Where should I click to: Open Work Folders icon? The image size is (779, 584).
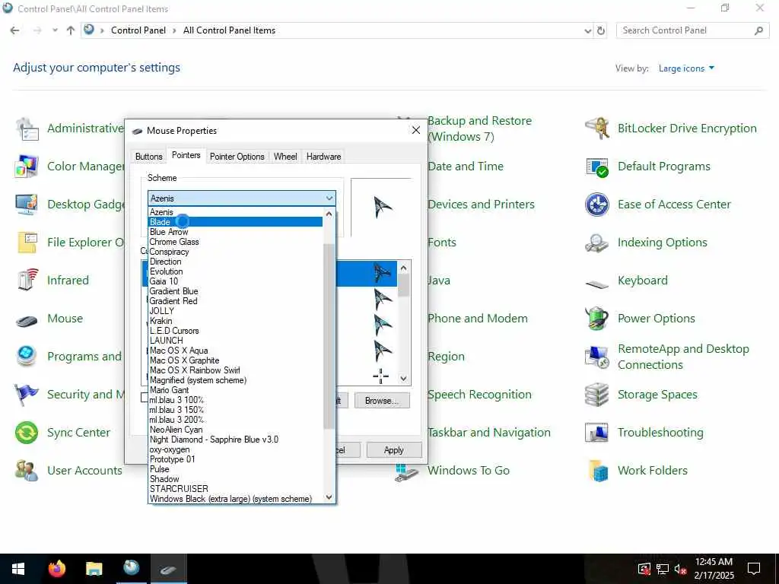[x=597, y=470]
